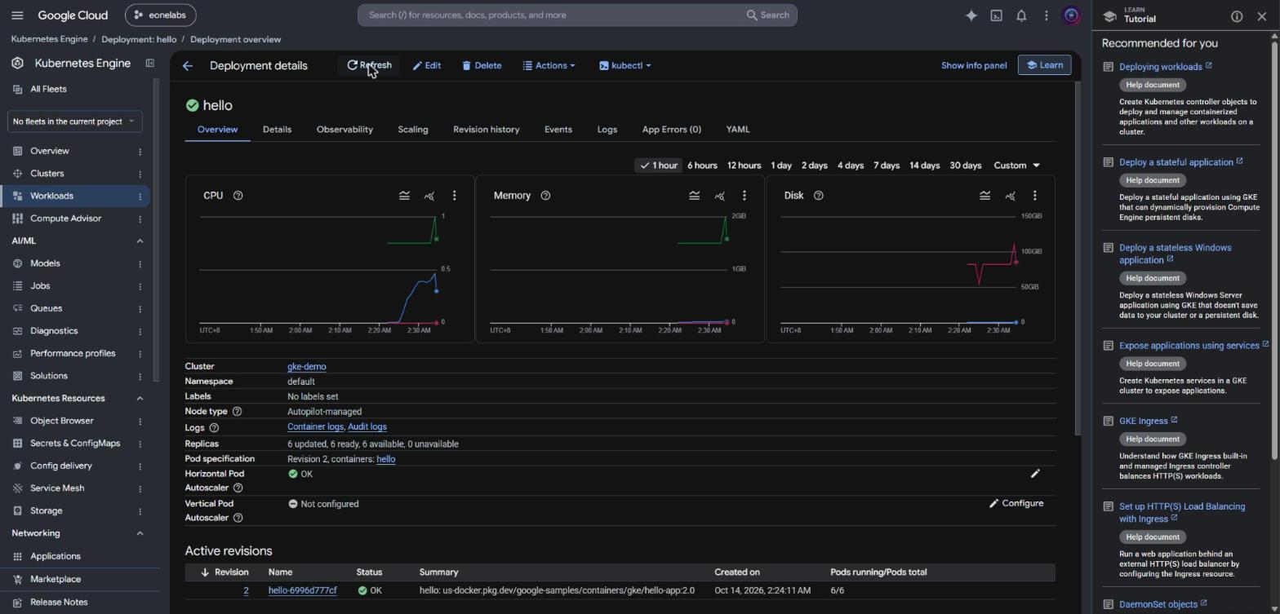Image resolution: width=1280 pixels, height=614 pixels.
Task: Pin or collapse the Kubernetes Engine sidebar
Action: point(150,63)
